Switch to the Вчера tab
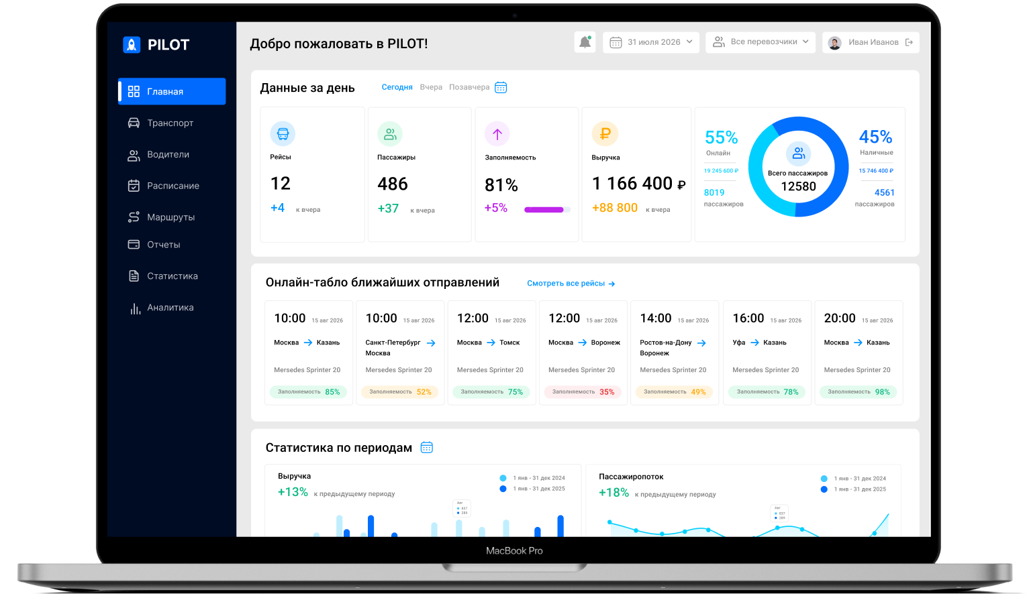The image size is (1027, 602). pyautogui.click(x=431, y=87)
